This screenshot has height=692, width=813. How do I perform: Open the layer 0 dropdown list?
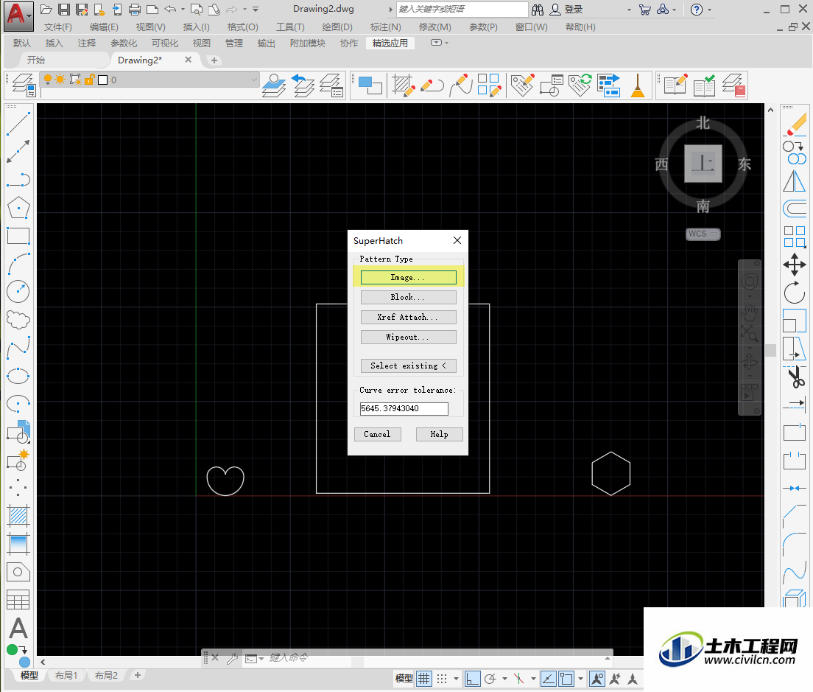click(254, 80)
